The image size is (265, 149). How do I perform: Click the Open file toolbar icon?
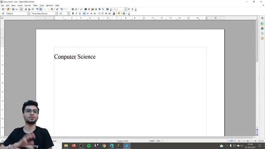8,9
